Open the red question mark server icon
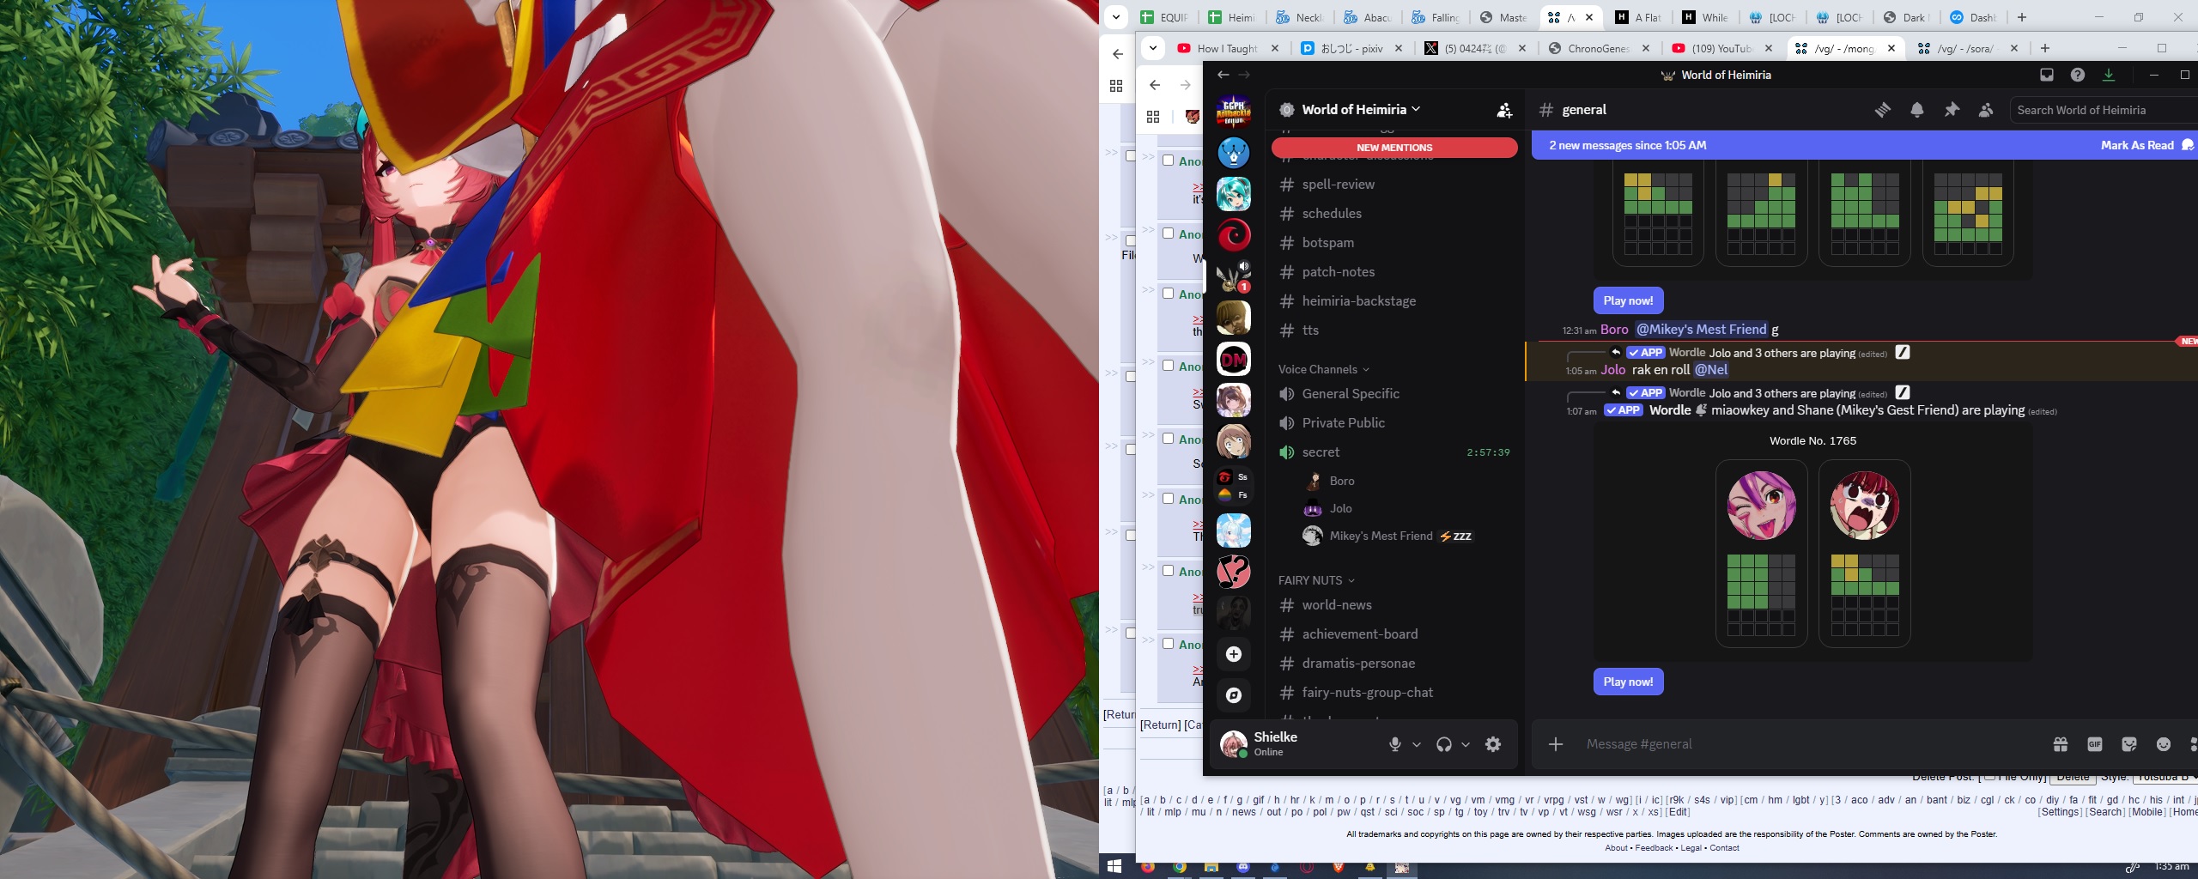The image size is (2198, 879). (1234, 572)
